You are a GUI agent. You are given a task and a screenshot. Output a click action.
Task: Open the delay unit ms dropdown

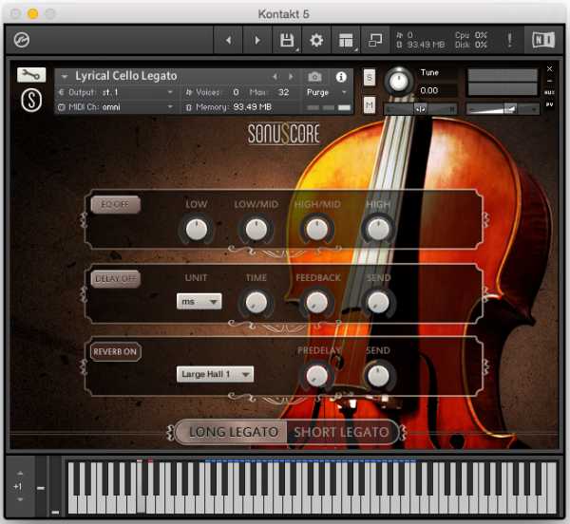point(199,302)
